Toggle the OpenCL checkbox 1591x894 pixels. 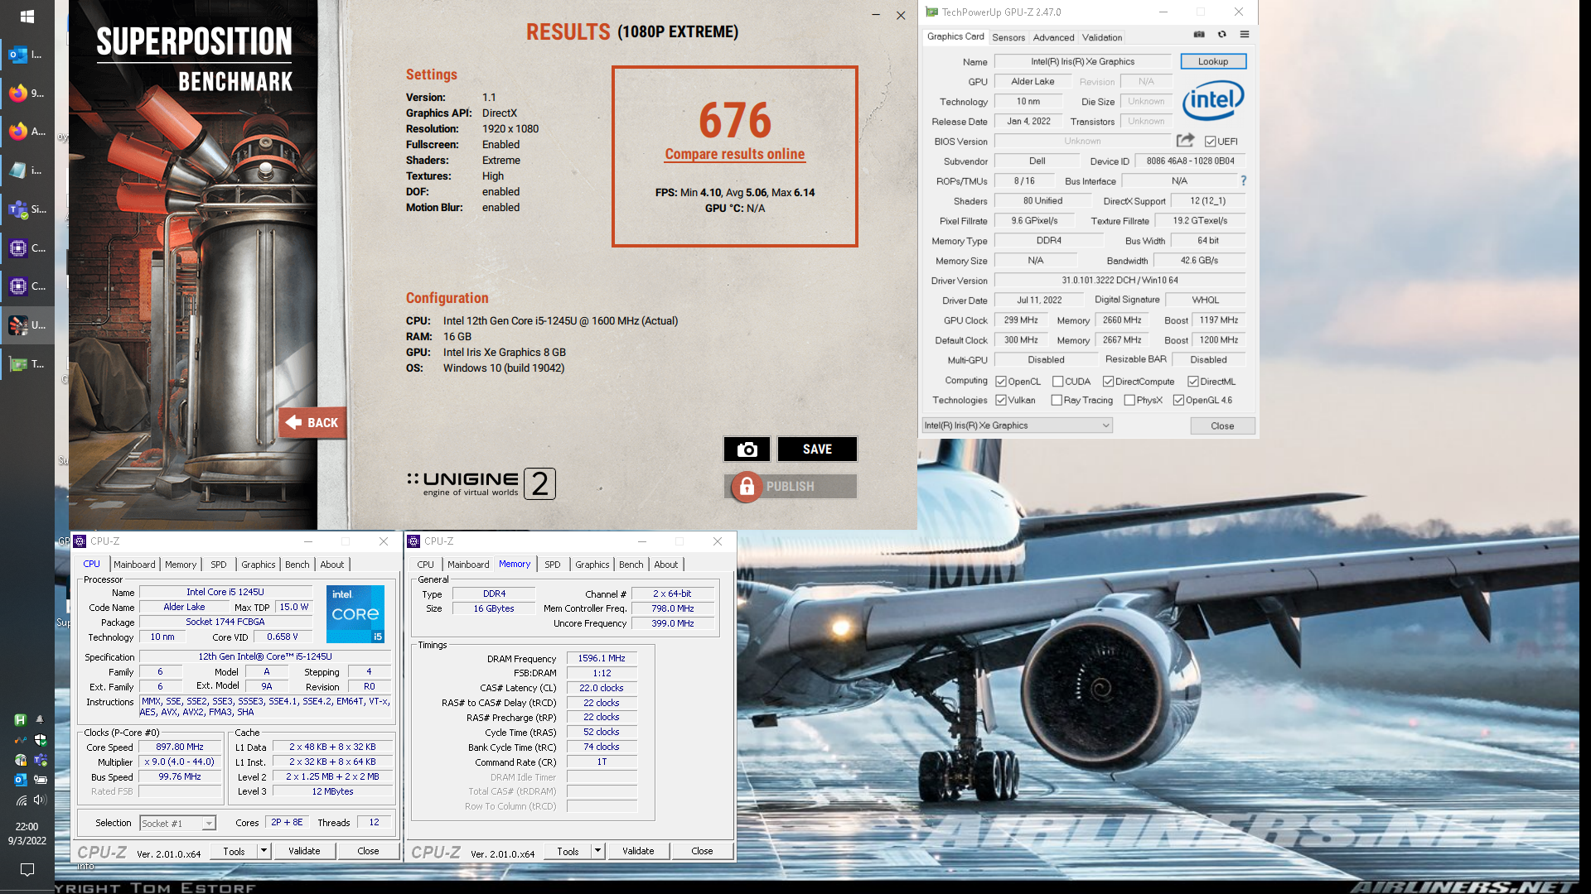pos(1001,382)
